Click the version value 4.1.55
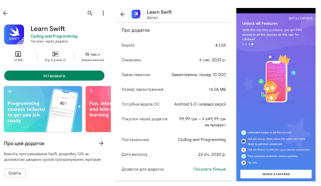This screenshot has height=186, width=321. point(220,45)
